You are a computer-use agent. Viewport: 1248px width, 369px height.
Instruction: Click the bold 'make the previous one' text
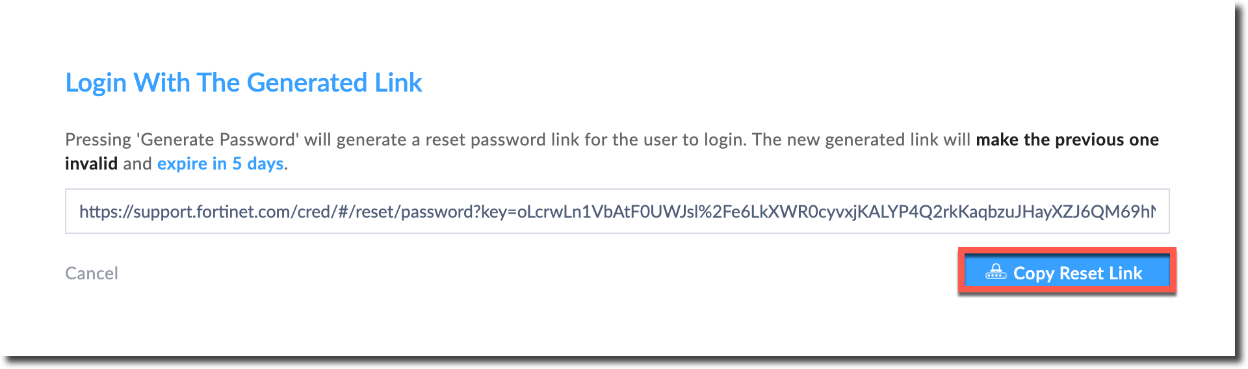coord(1067,140)
